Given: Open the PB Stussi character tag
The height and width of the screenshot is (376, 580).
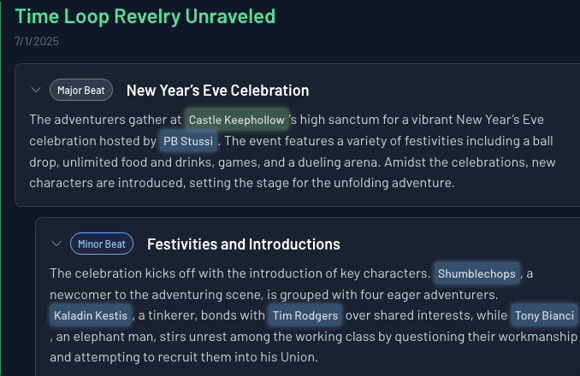Looking at the screenshot, I should point(188,140).
